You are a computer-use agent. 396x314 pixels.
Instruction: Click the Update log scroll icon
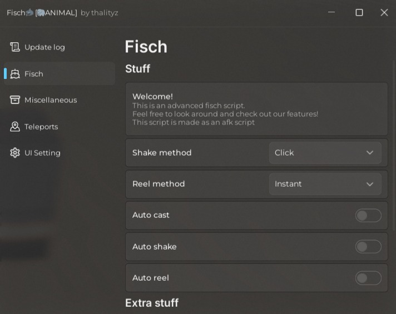pyautogui.click(x=15, y=47)
